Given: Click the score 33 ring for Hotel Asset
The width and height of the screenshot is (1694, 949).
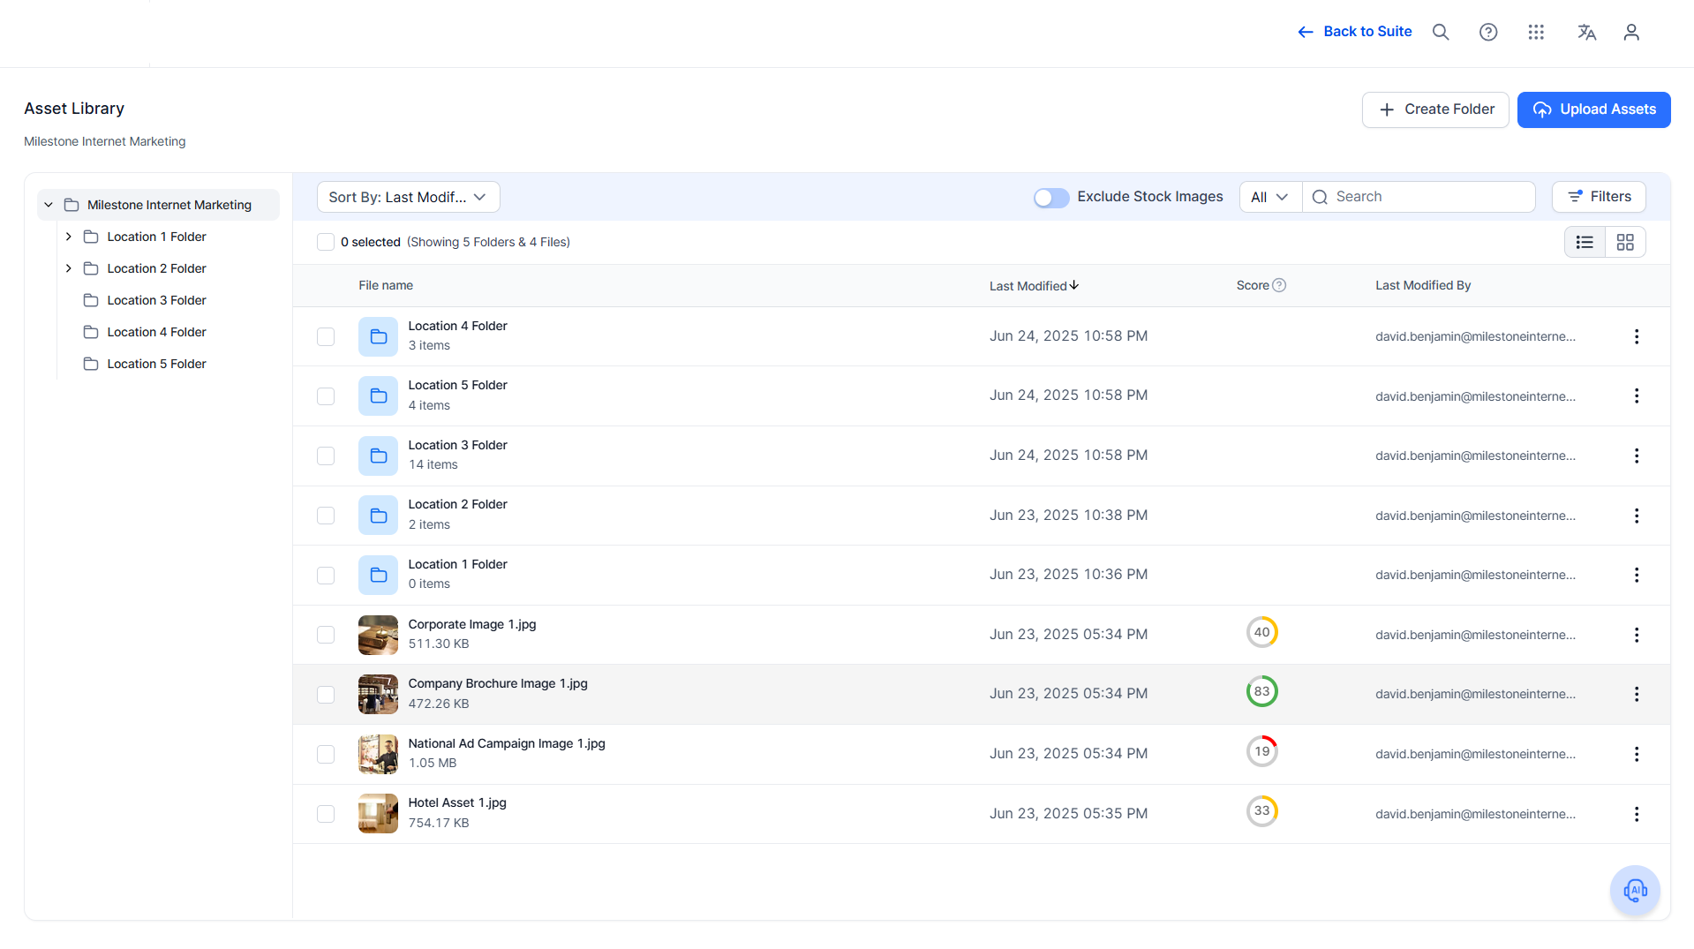Looking at the screenshot, I should point(1262,810).
